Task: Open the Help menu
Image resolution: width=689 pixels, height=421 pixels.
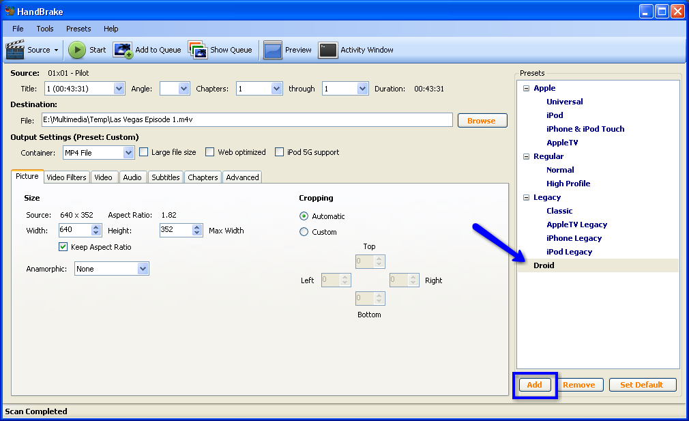Action: [x=111, y=29]
